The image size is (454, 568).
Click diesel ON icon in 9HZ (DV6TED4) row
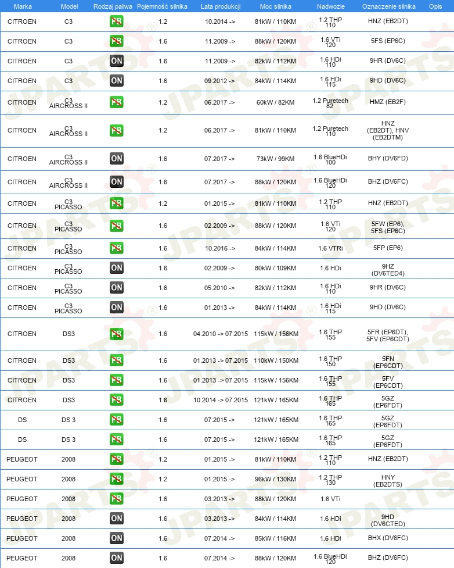(x=117, y=268)
